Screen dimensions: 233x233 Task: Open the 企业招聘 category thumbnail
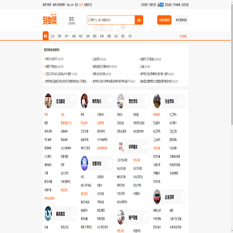(157, 197)
